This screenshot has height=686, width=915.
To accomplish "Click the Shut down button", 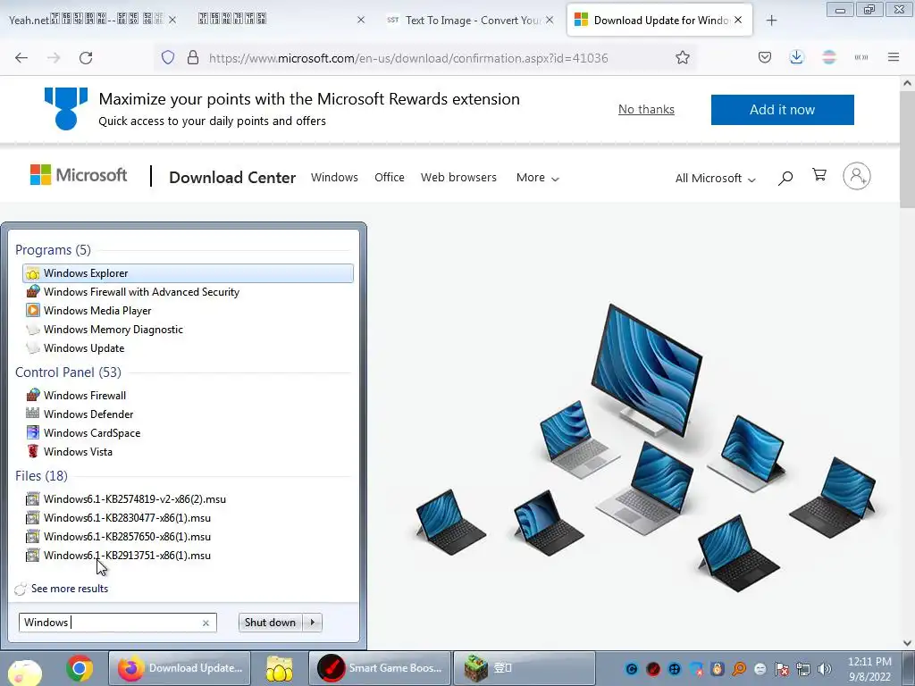I will pos(270,623).
